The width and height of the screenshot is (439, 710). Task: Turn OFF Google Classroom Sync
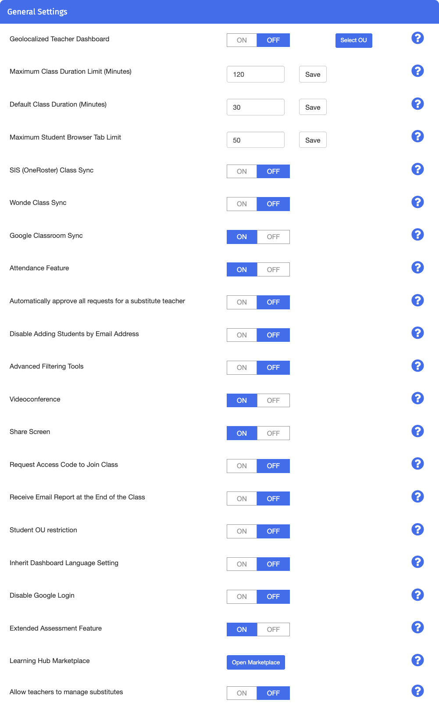[273, 237]
